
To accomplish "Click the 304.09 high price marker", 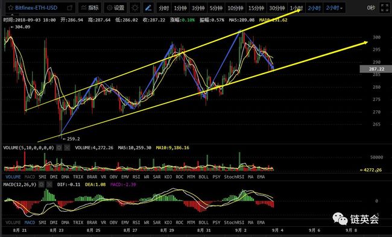I will (21, 27).
